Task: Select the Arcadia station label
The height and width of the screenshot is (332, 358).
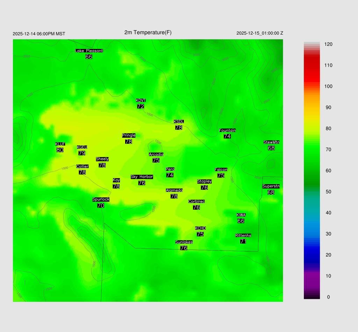Action: pyautogui.click(x=156, y=154)
